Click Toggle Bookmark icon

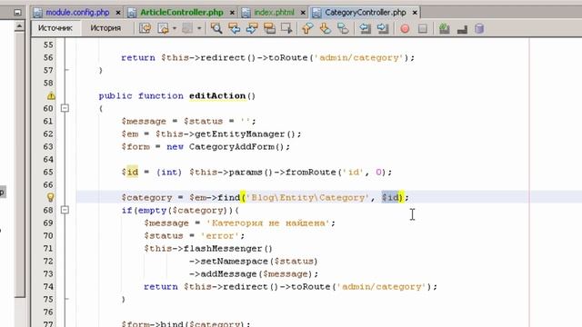point(343,28)
